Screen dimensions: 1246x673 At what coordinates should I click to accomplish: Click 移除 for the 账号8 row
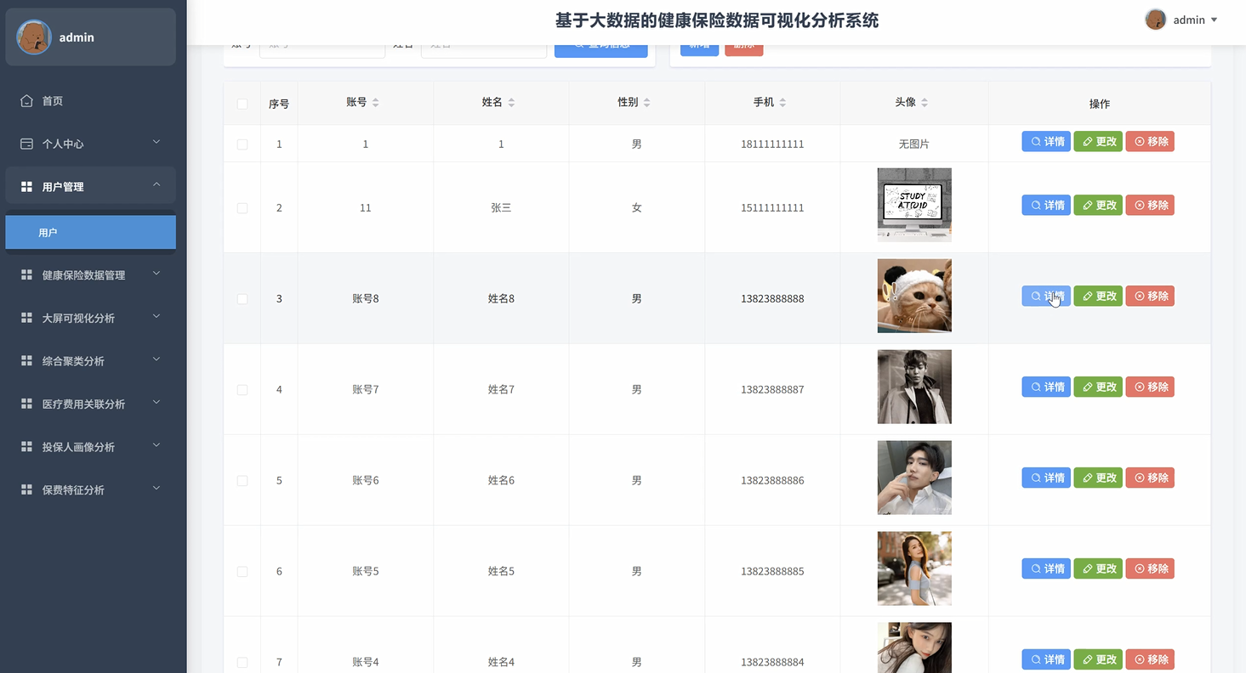click(1150, 296)
